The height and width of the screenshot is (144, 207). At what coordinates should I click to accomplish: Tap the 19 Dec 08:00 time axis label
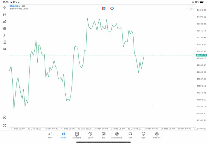pos(85,129)
